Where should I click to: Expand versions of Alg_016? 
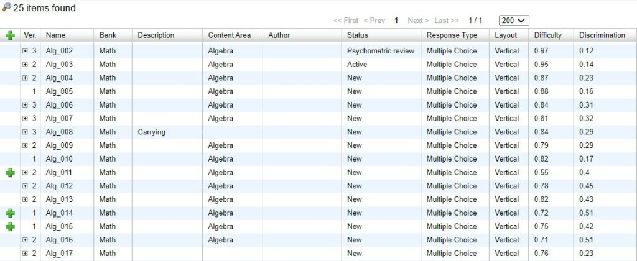25,240
